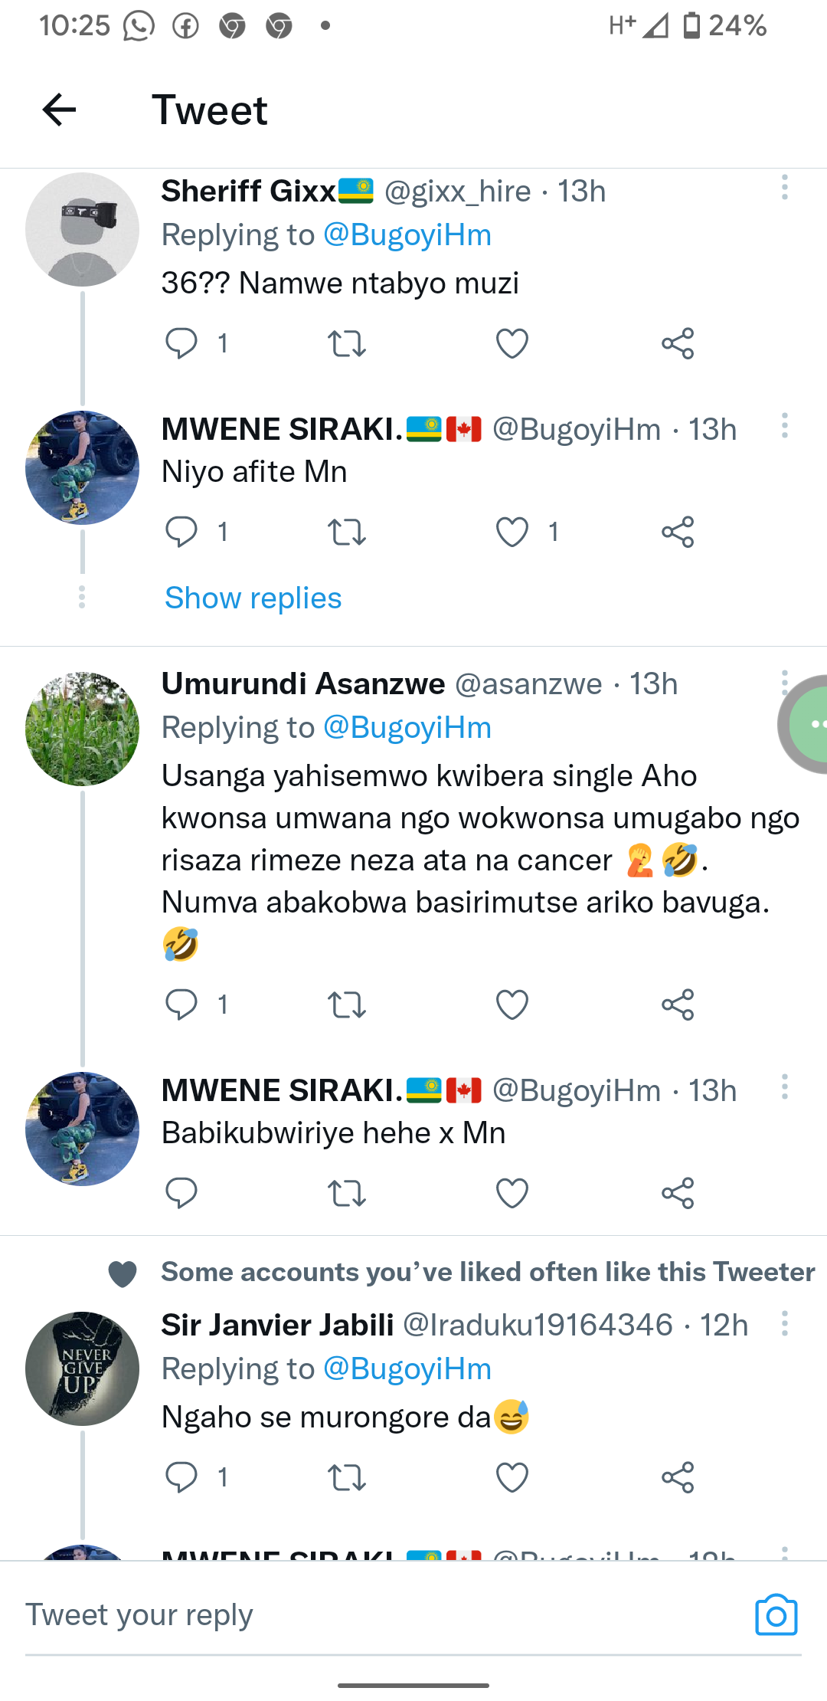This screenshot has height=1701, width=827.
Task: Like Umurundi Asanzwe's reply
Action: click(512, 1005)
